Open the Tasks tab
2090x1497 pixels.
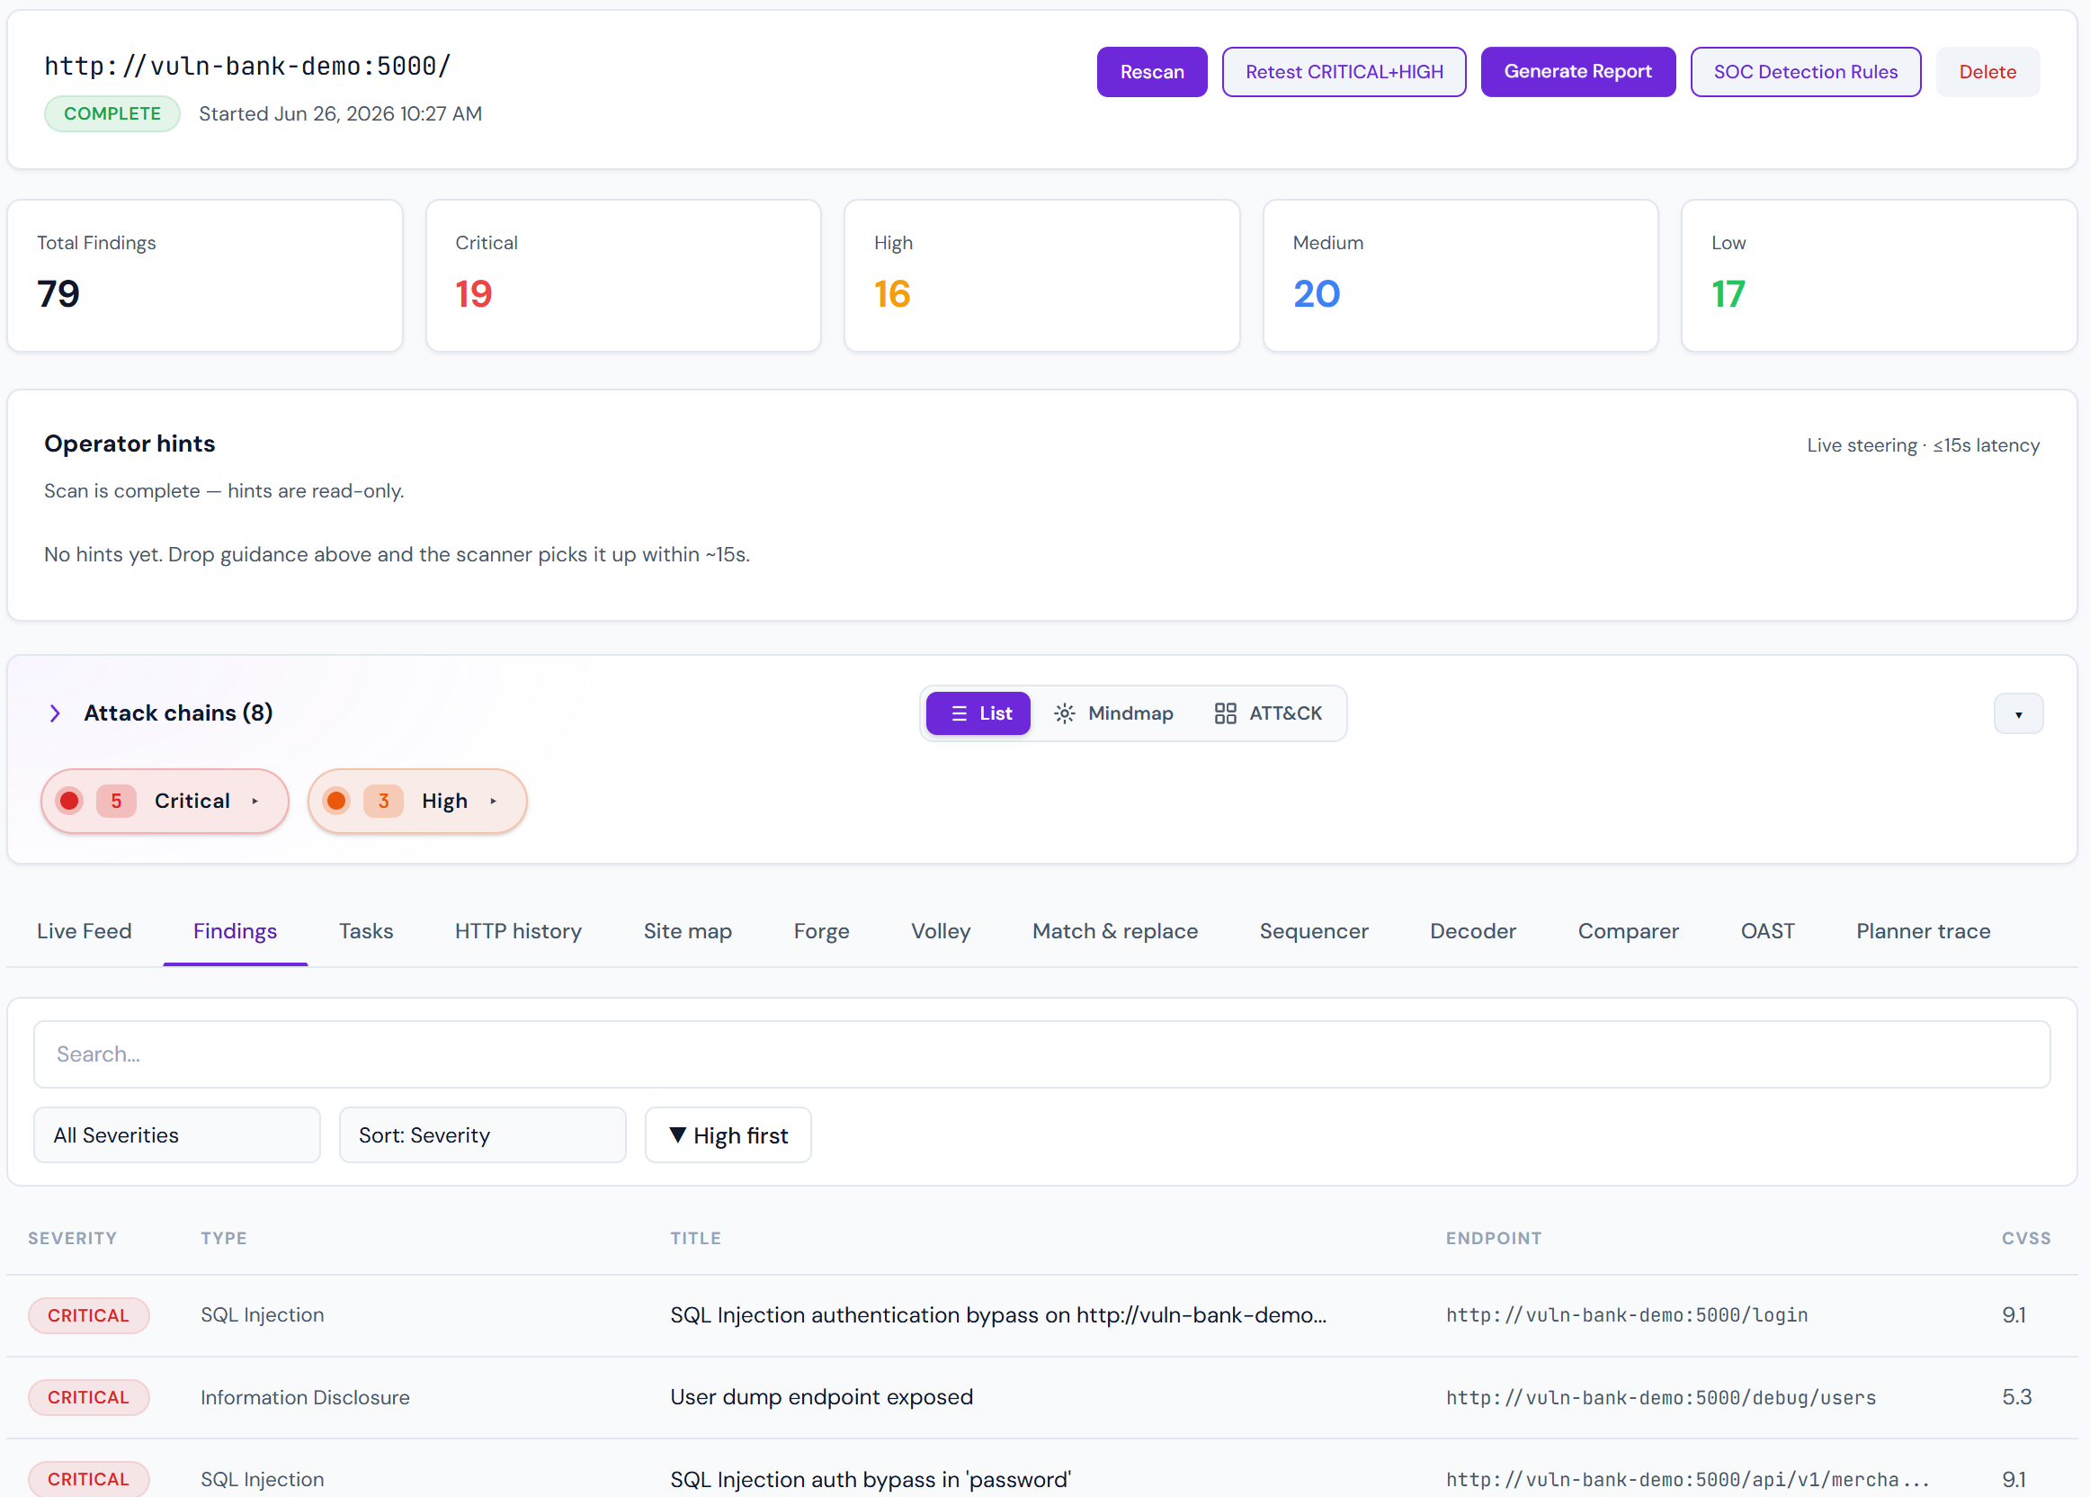click(366, 931)
